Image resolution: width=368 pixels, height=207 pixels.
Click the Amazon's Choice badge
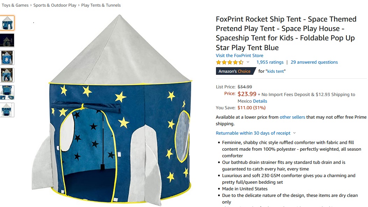[x=236, y=71]
